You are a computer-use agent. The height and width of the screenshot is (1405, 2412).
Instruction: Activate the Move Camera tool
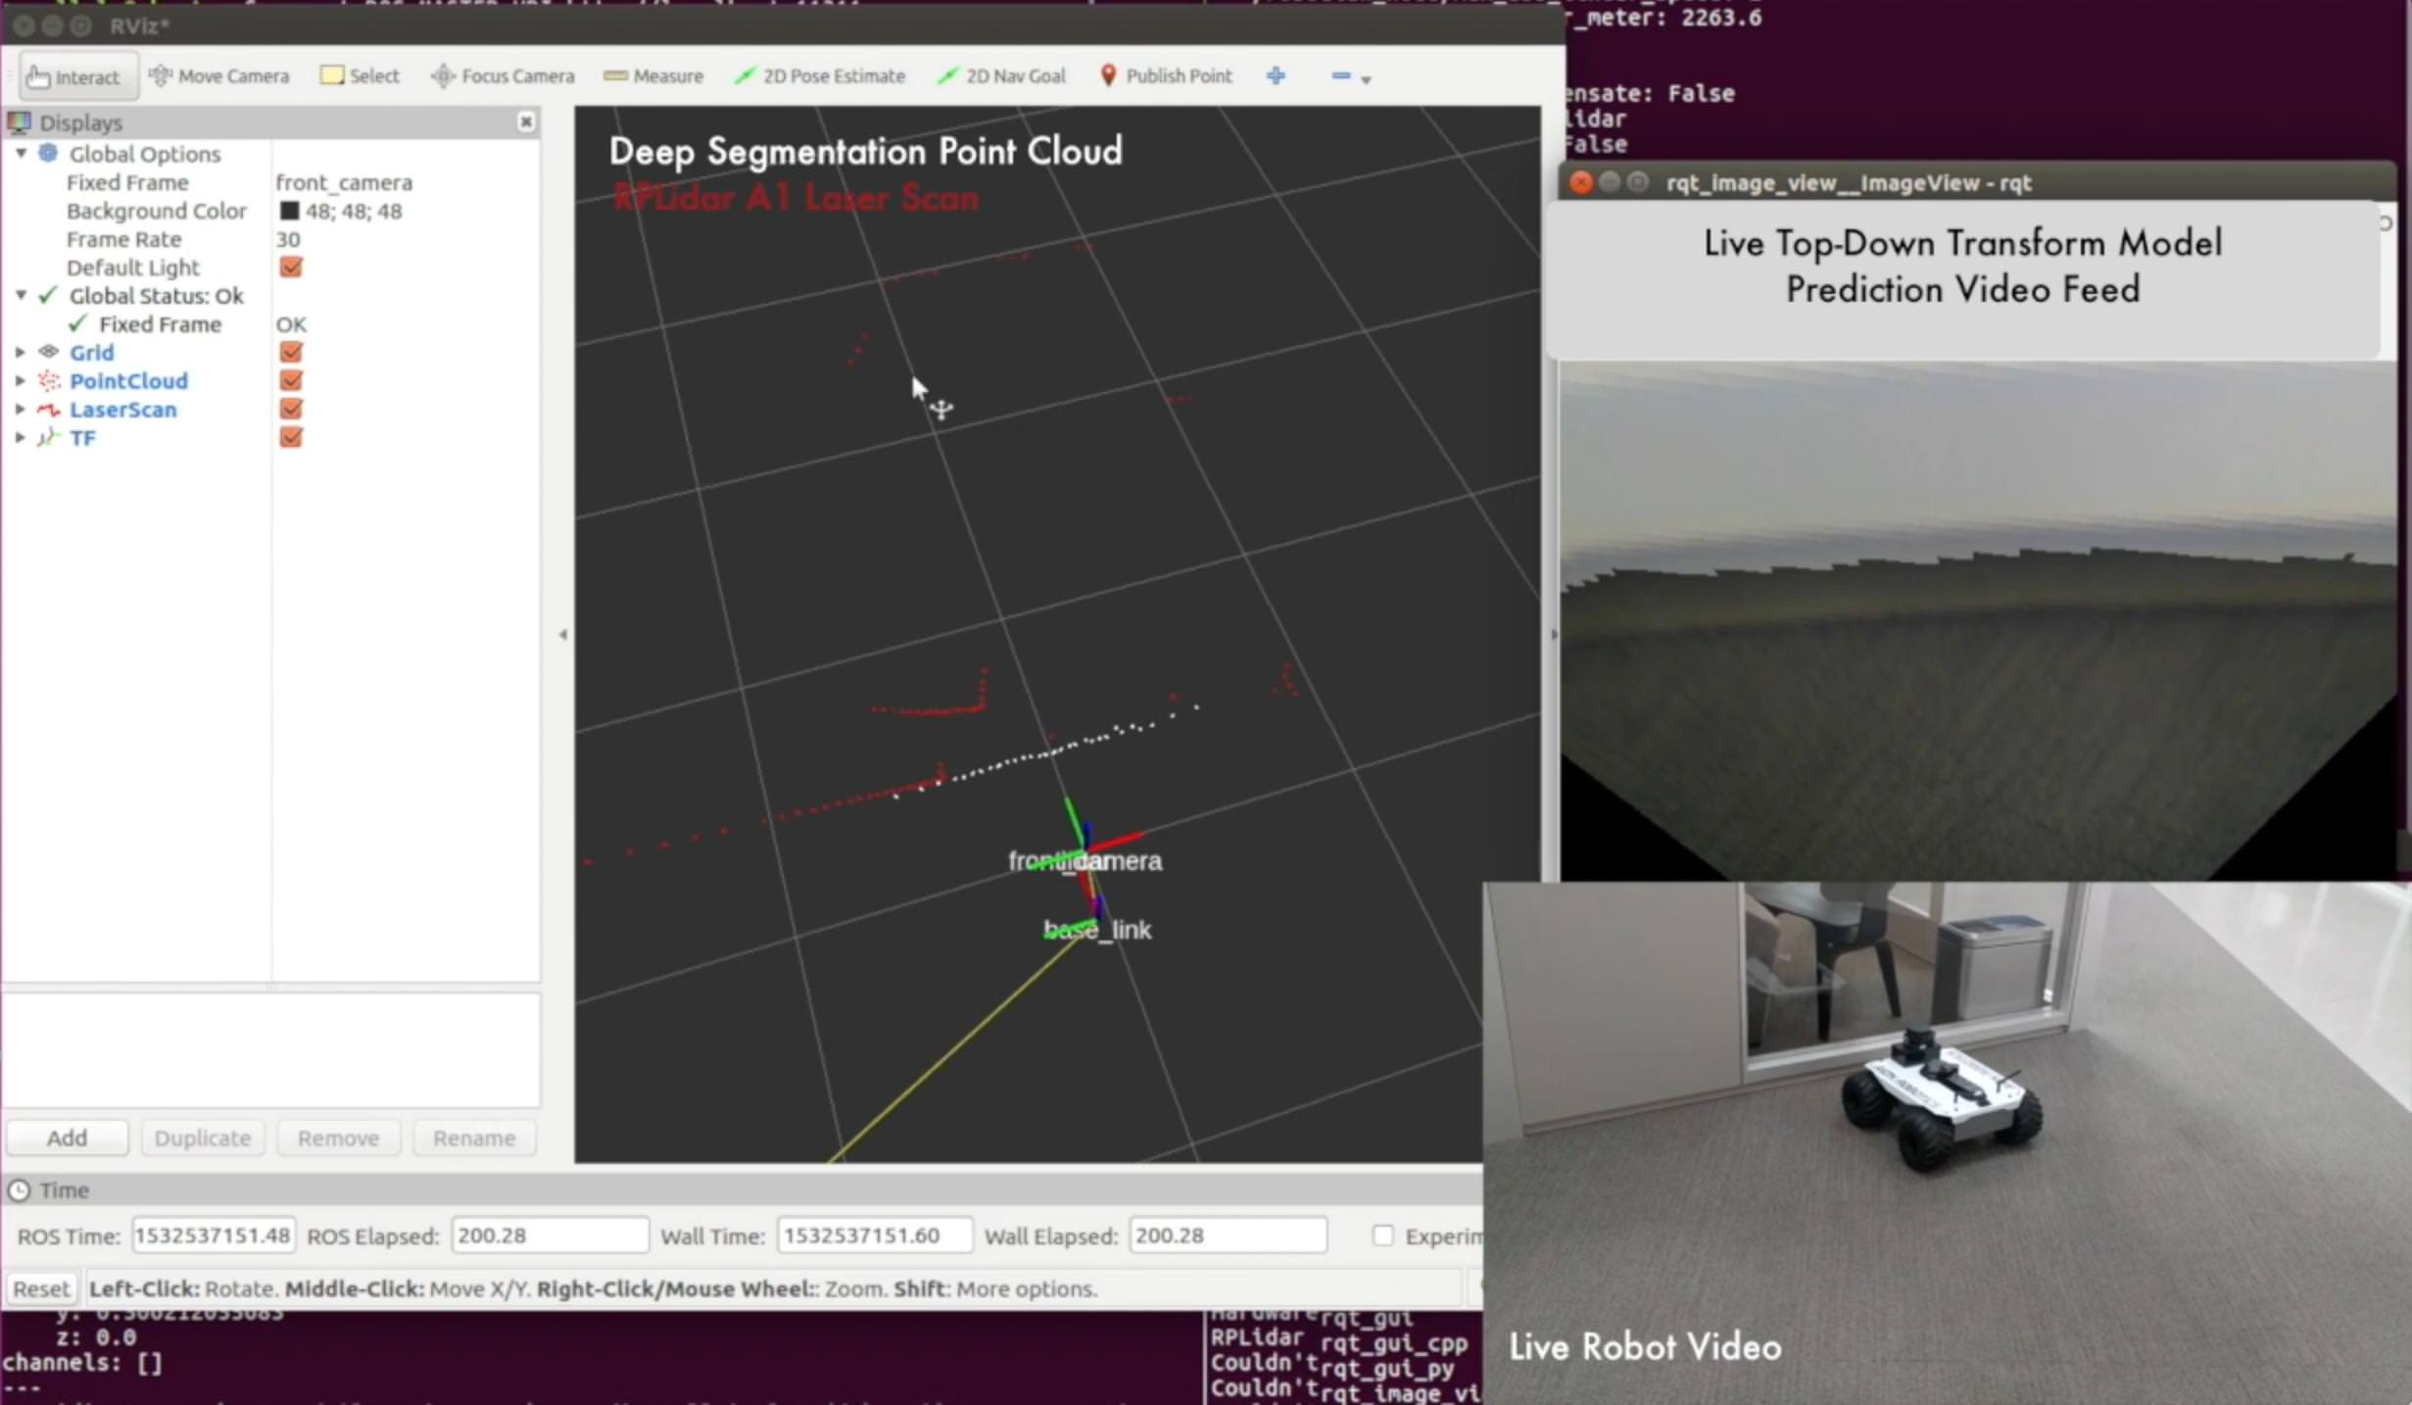(x=219, y=76)
